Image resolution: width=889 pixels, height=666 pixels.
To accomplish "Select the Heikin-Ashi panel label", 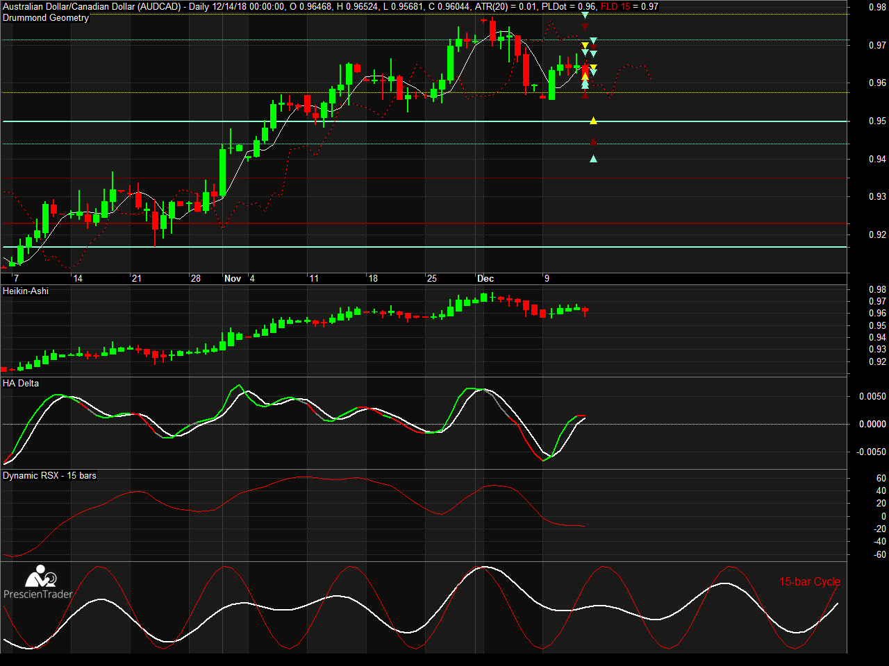I will click(26, 291).
